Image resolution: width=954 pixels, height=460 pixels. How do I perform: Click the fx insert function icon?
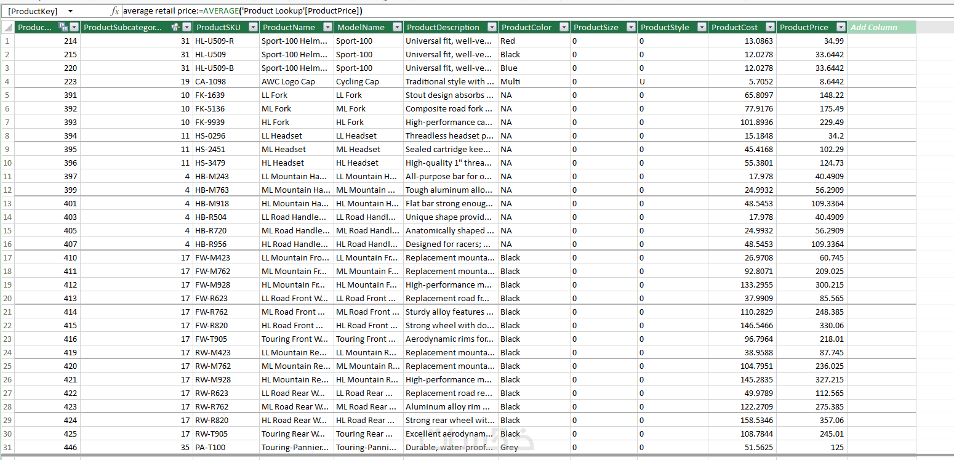[114, 11]
